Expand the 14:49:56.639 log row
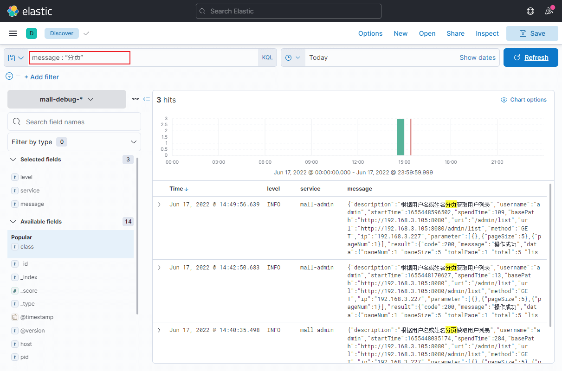The height and width of the screenshot is (371, 562). pyautogui.click(x=159, y=205)
